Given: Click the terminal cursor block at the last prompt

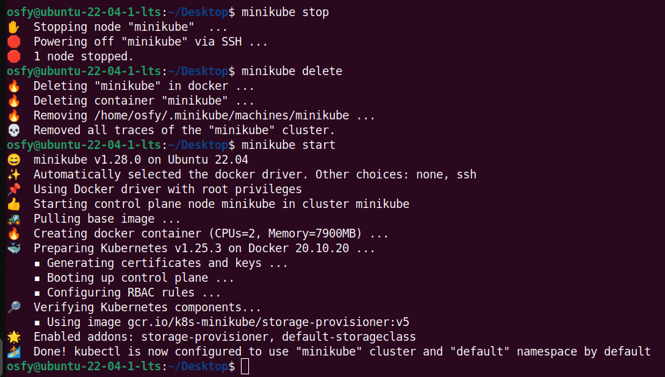Looking at the screenshot, I should [x=245, y=366].
